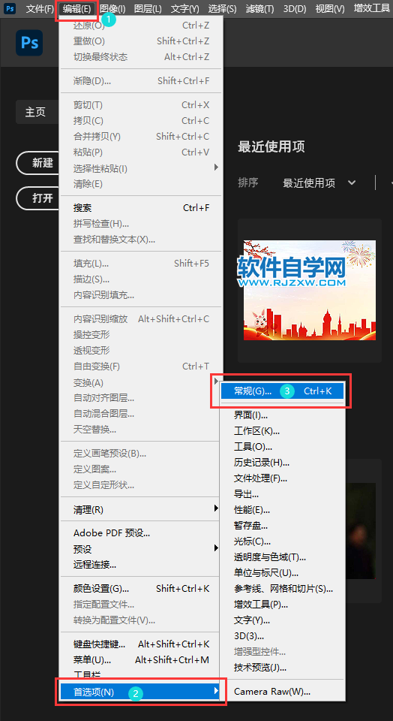Choose 远程连接...
Viewport: 393px width, 721px height.
point(141,565)
